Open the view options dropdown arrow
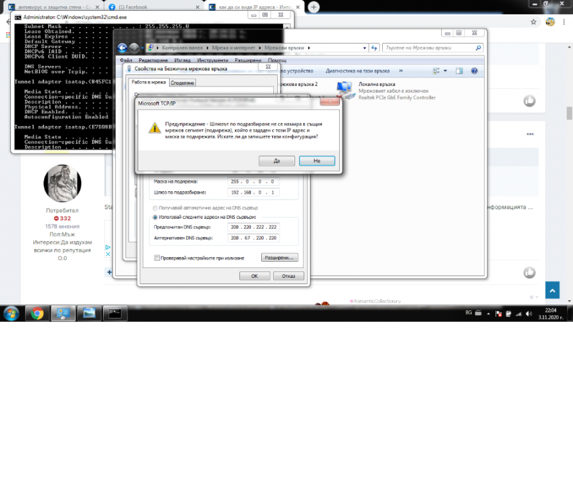Viewport: 573px width, 480px height. (445, 71)
